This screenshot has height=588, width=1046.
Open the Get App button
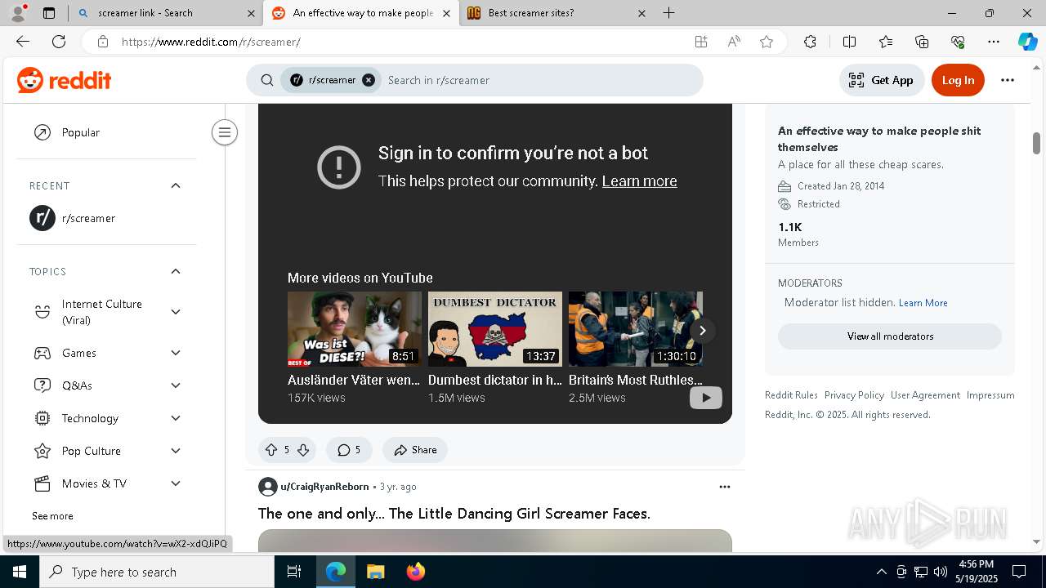(x=881, y=80)
